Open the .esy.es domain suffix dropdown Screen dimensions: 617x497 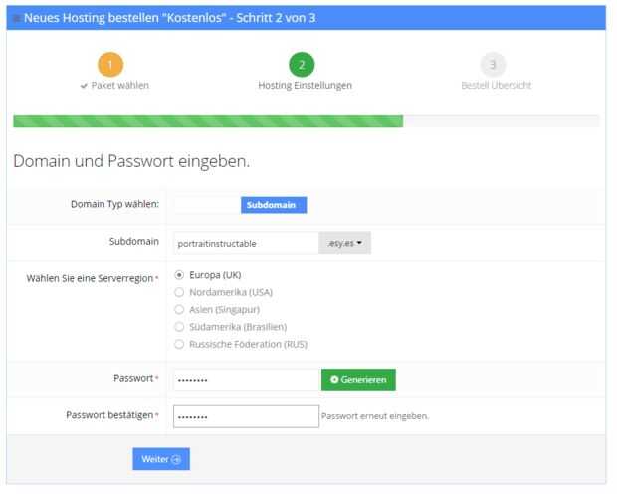pyautogui.click(x=344, y=243)
